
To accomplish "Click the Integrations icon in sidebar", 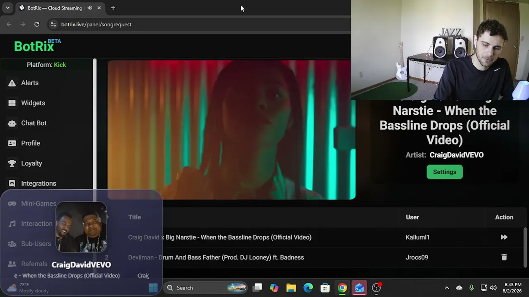I will point(12,184).
